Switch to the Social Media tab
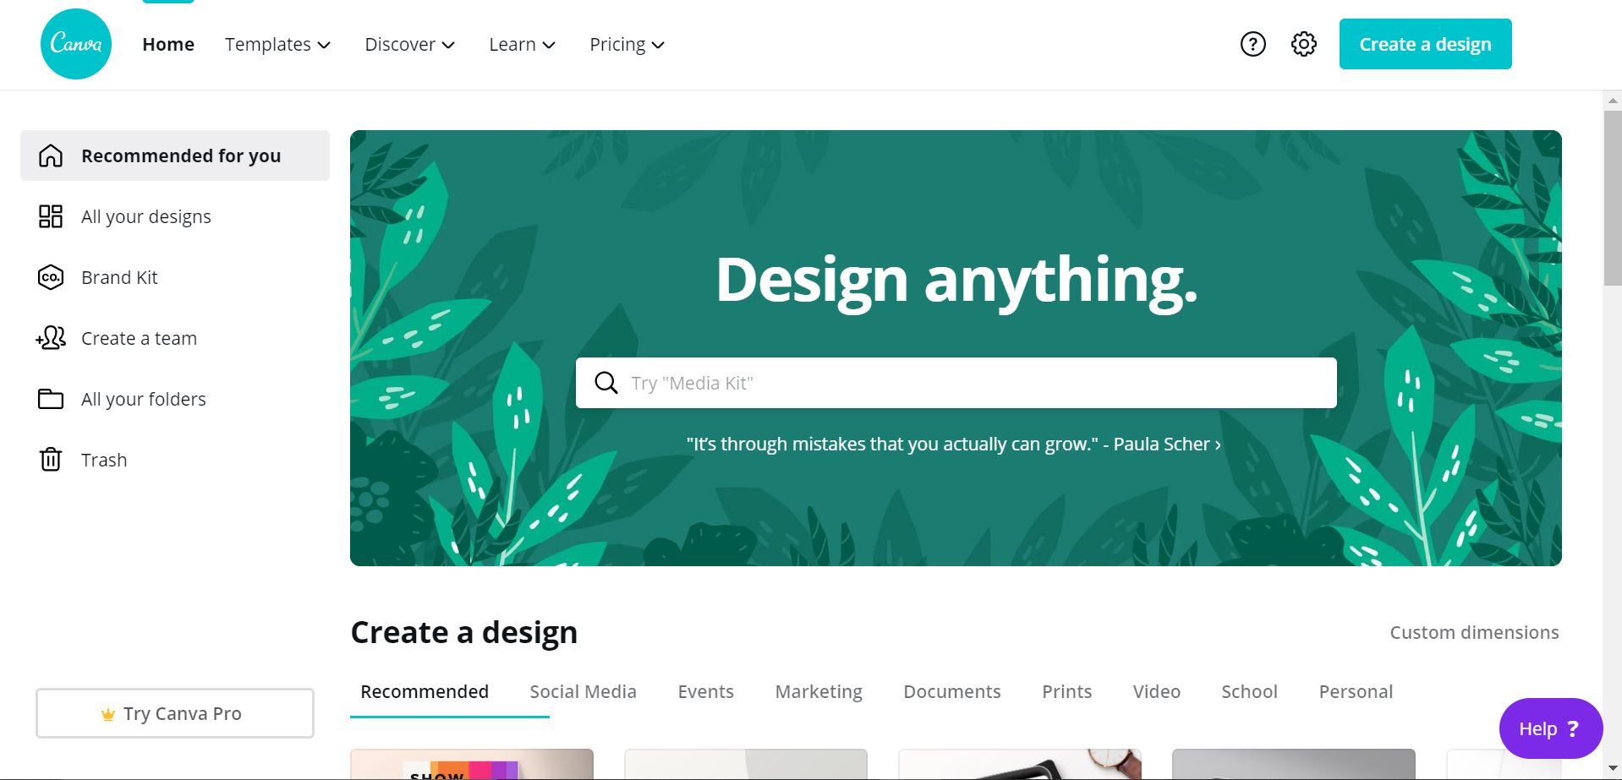The image size is (1622, 780). click(583, 691)
